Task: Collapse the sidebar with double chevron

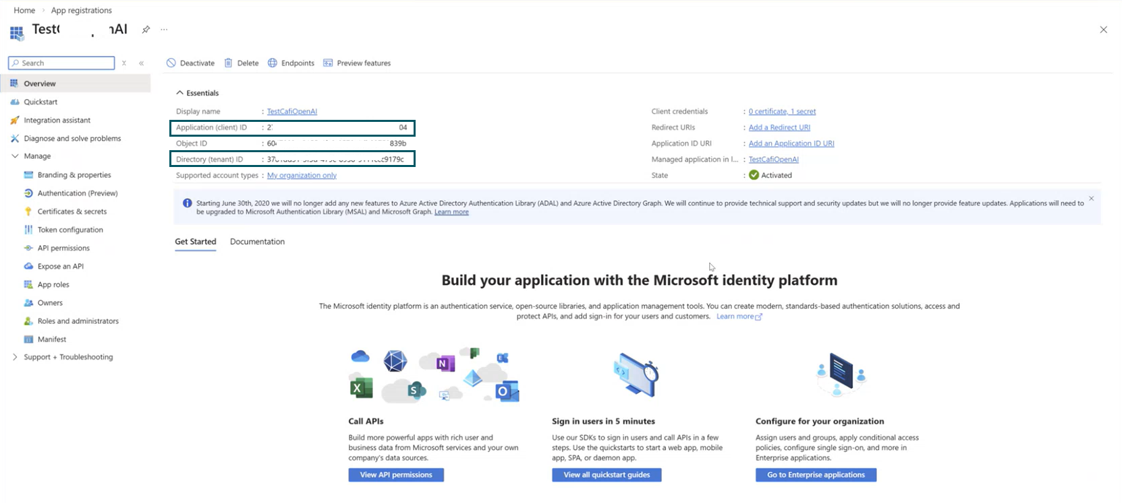Action: click(142, 63)
